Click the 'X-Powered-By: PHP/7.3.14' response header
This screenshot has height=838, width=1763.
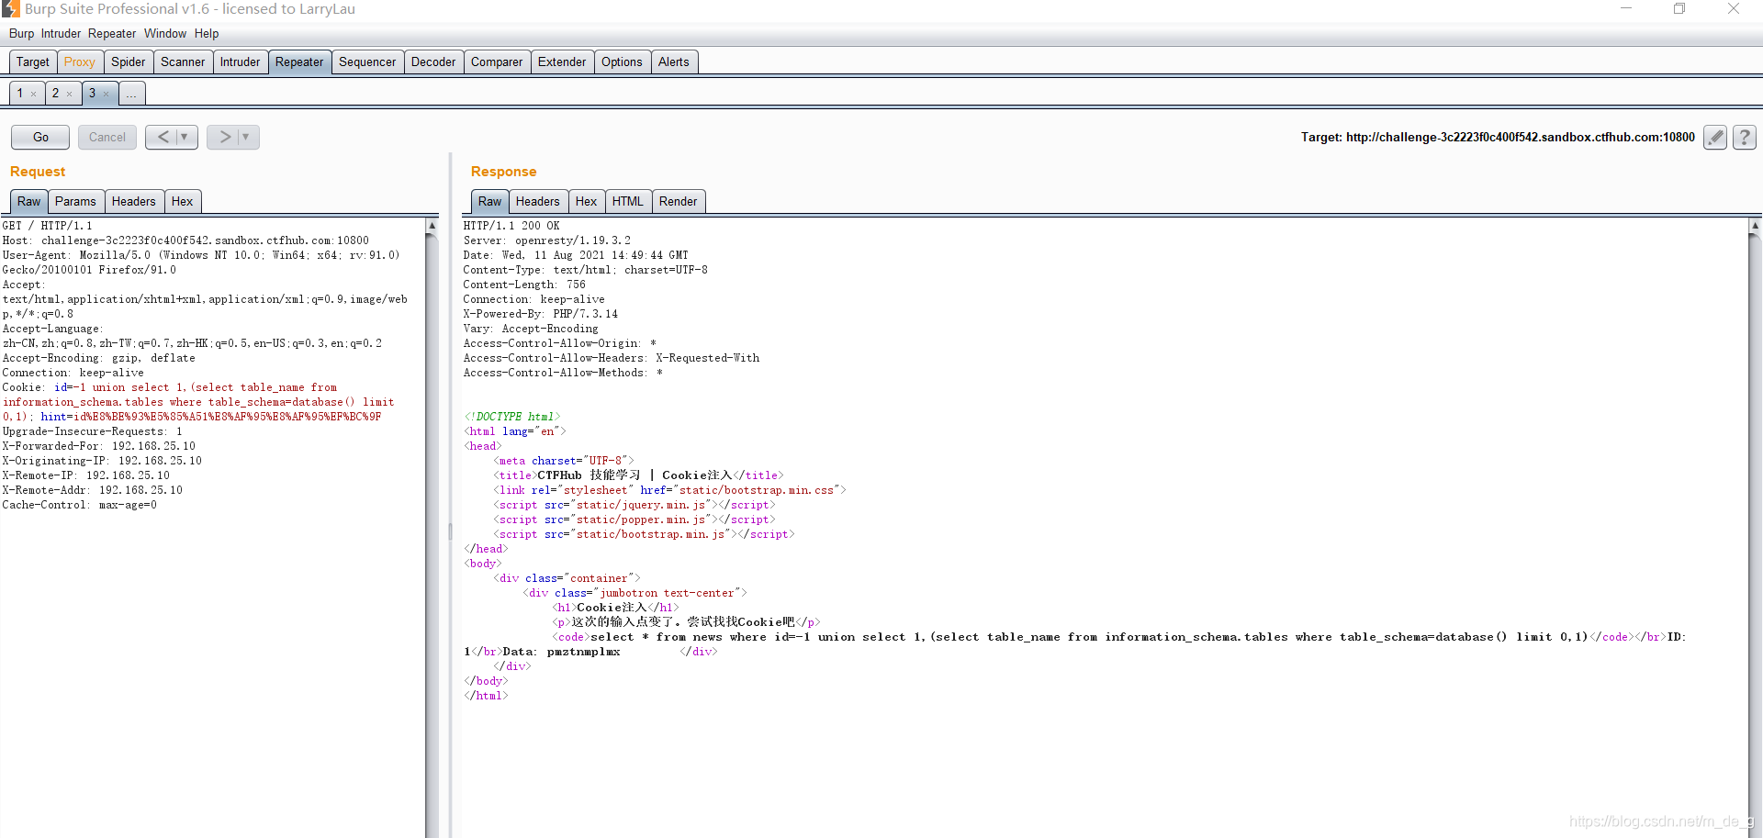[x=541, y=314]
